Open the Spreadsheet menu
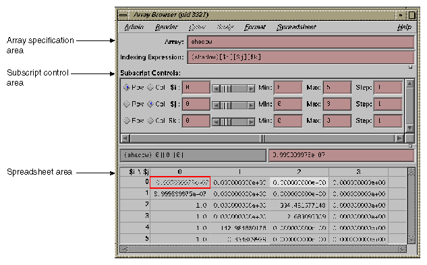 click(296, 27)
